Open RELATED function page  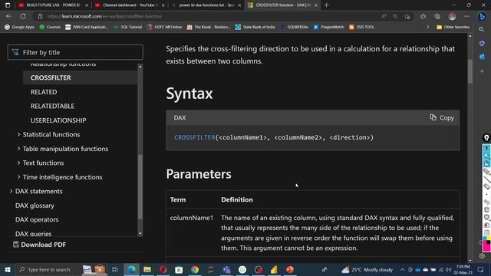pos(44,92)
